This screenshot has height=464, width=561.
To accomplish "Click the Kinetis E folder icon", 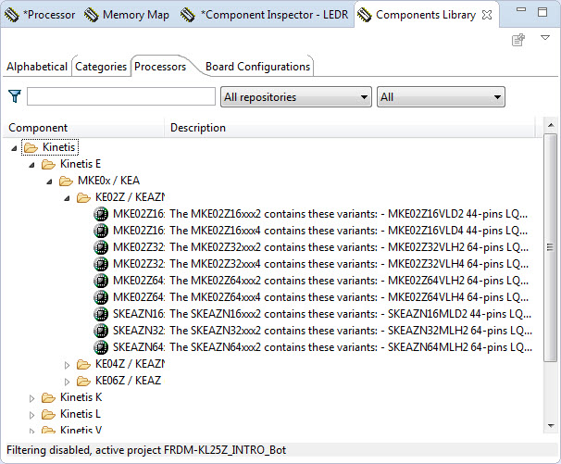I will [x=48, y=164].
